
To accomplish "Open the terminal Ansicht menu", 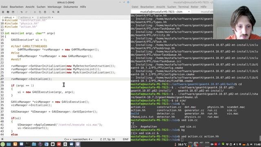I will coord(161,7).
